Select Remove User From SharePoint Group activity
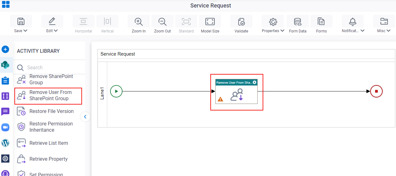396x176 pixels. (48, 95)
